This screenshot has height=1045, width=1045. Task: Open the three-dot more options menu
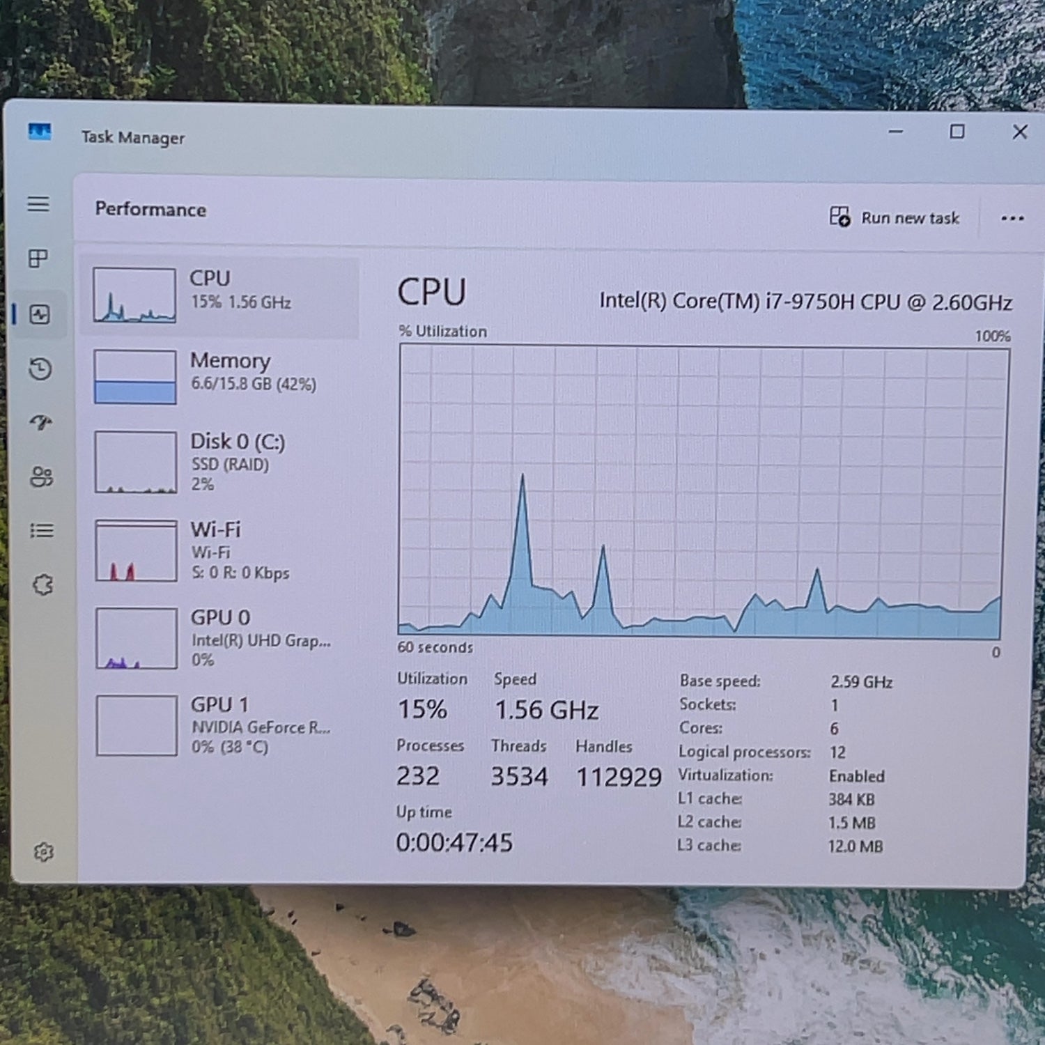coord(1012,218)
